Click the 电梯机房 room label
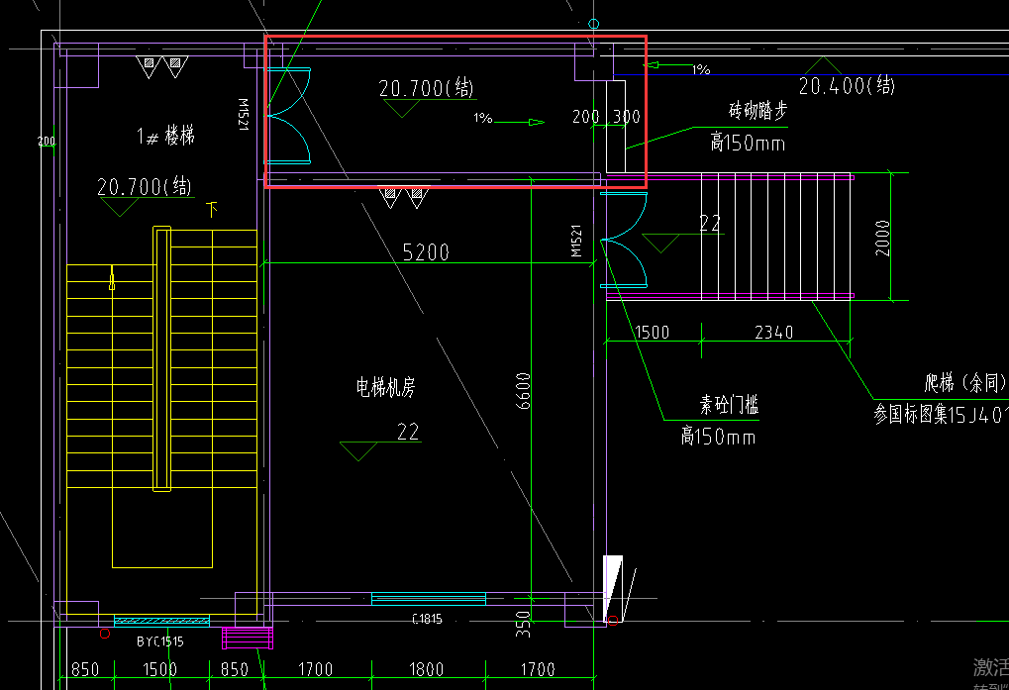Screen dimensions: 1009x690 pos(385,387)
